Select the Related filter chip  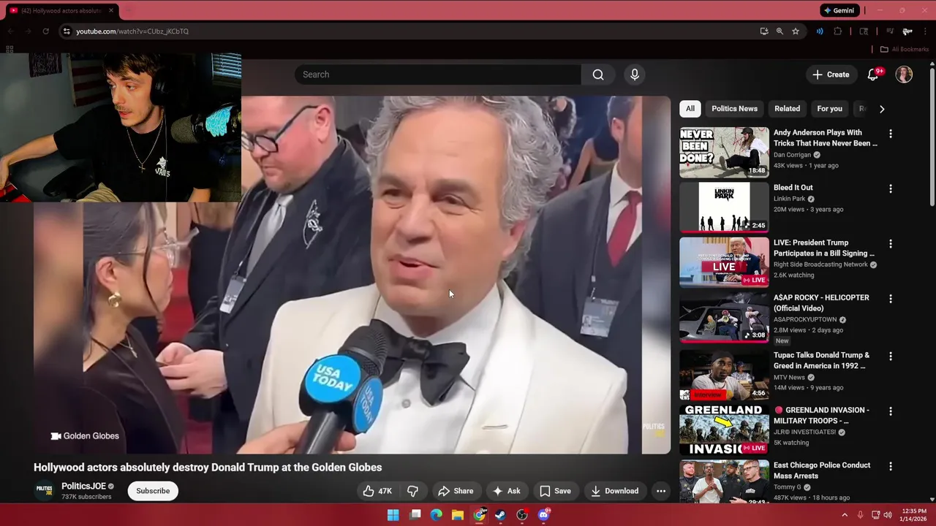pos(787,109)
